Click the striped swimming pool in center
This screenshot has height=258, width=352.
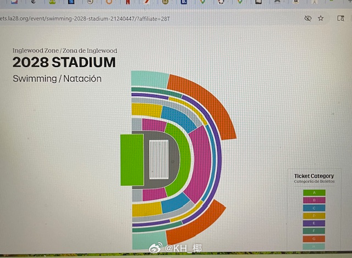point(159,159)
